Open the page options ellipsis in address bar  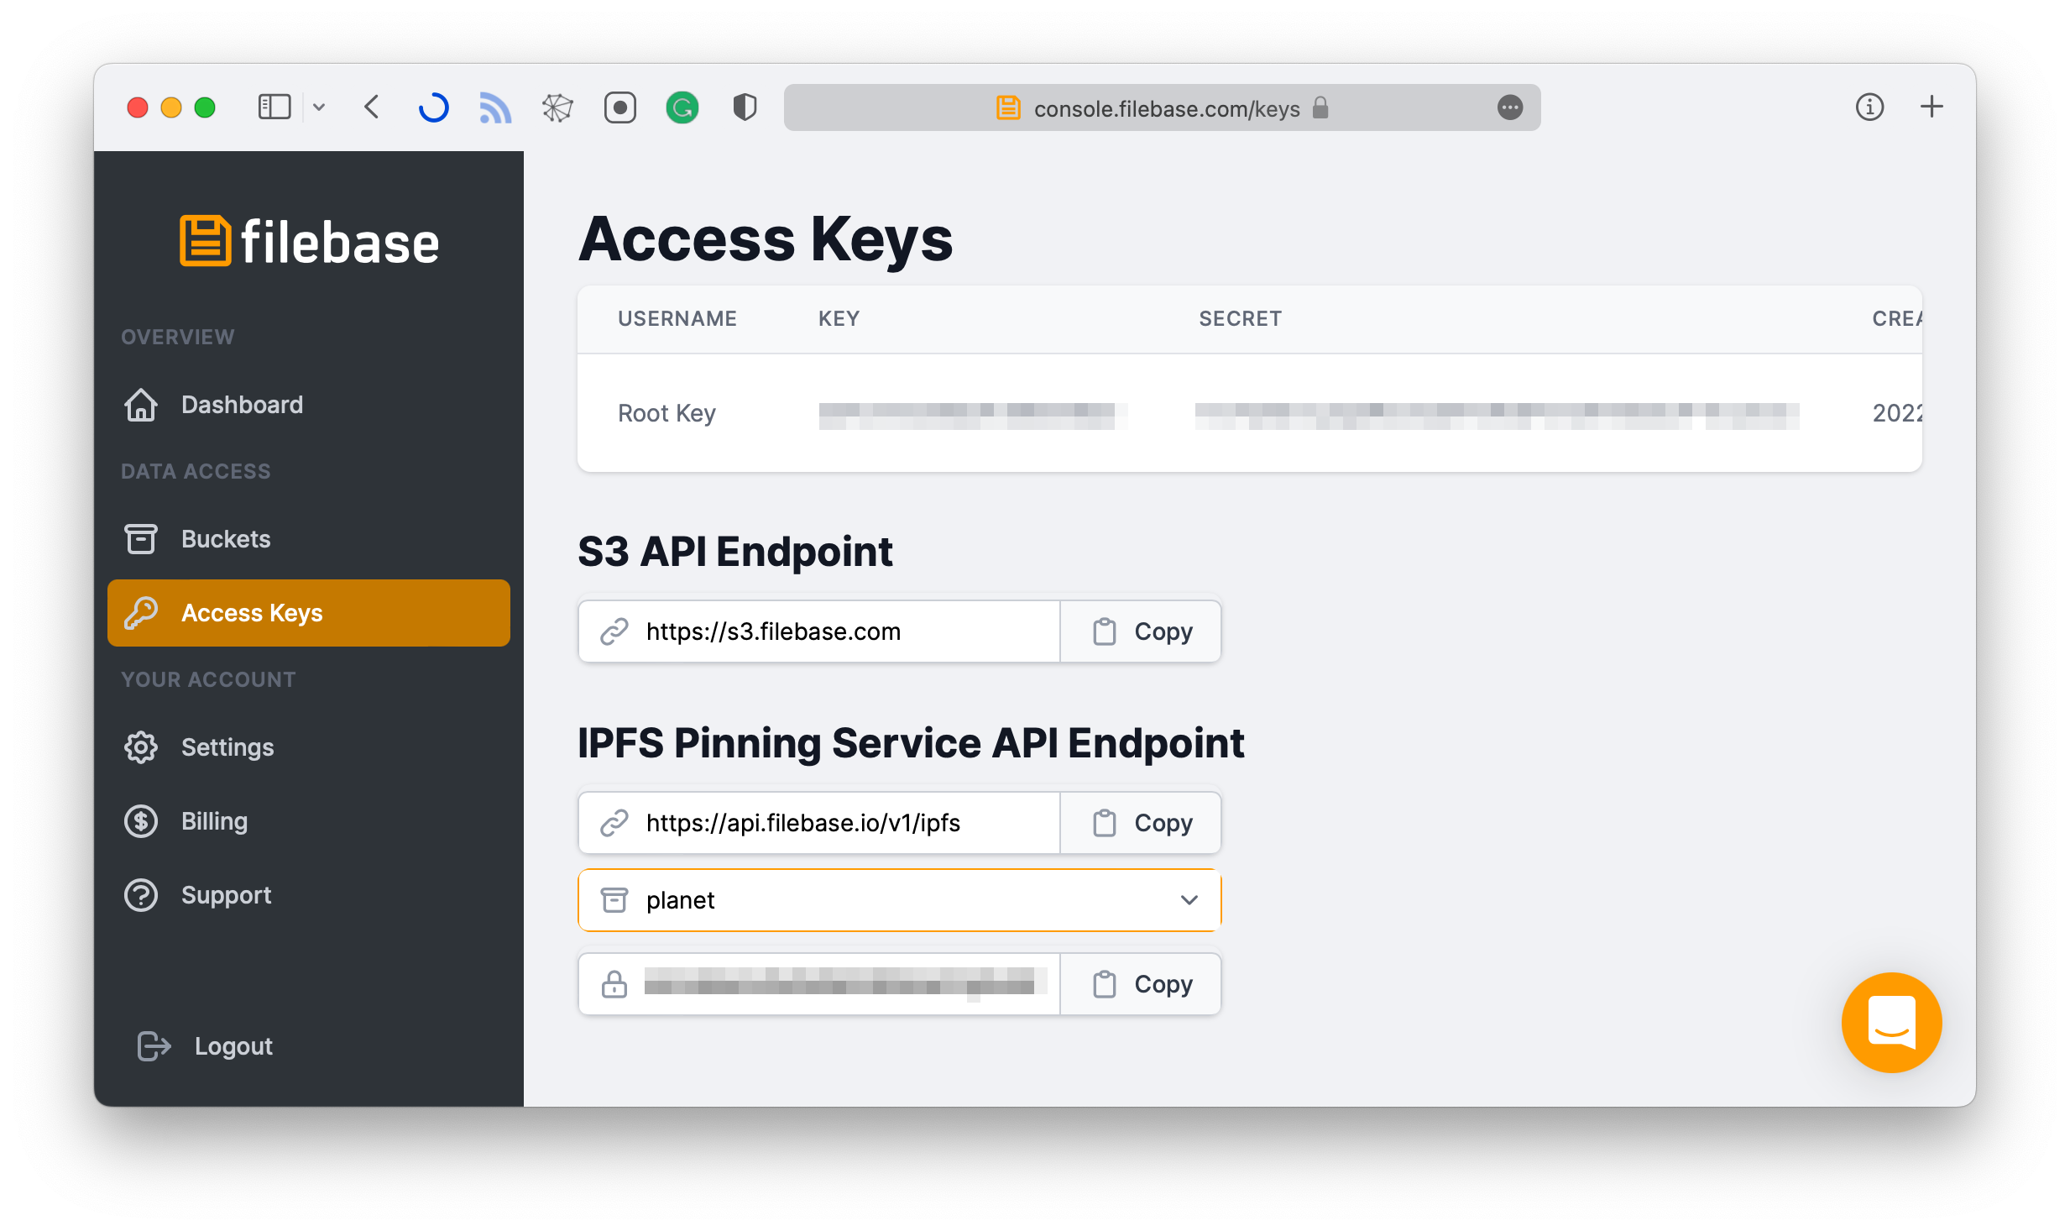pyautogui.click(x=1510, y=107)
